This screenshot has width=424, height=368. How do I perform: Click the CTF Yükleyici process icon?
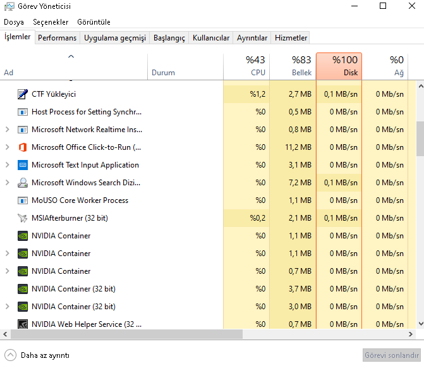click(23, 94)
